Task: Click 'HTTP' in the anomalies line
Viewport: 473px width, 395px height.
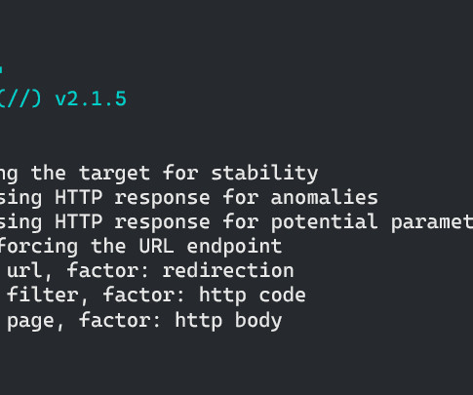Action: pos(79,197)
